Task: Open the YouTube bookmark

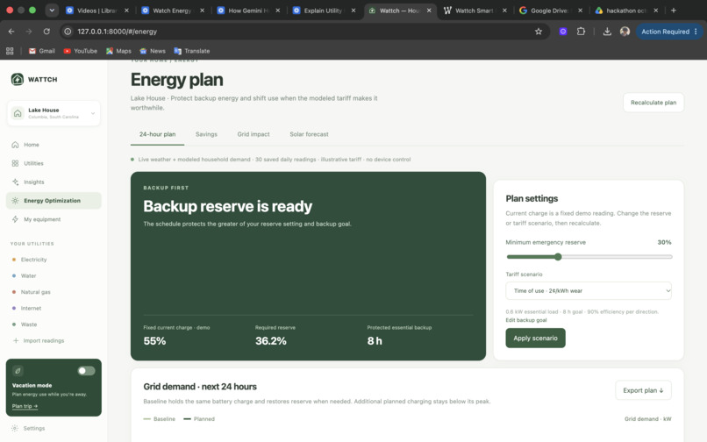Action: (80, 51)
